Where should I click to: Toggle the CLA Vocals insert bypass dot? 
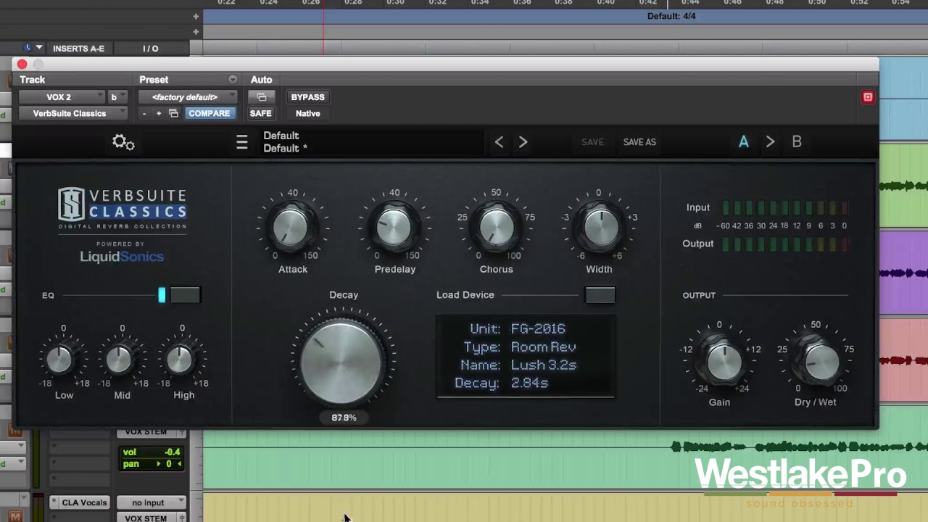pyautogui.click(x=54, y=502)
